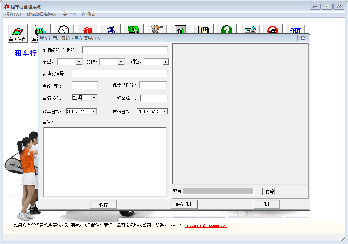Image resolution: width=348 pixels, height=244 pixels.
Task: Click the ... browse photo button
Action: pos(258,191)
